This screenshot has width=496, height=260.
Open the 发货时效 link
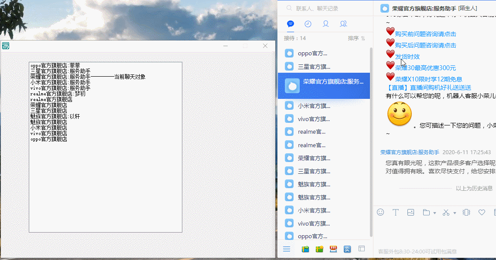[x=407, y=57]
